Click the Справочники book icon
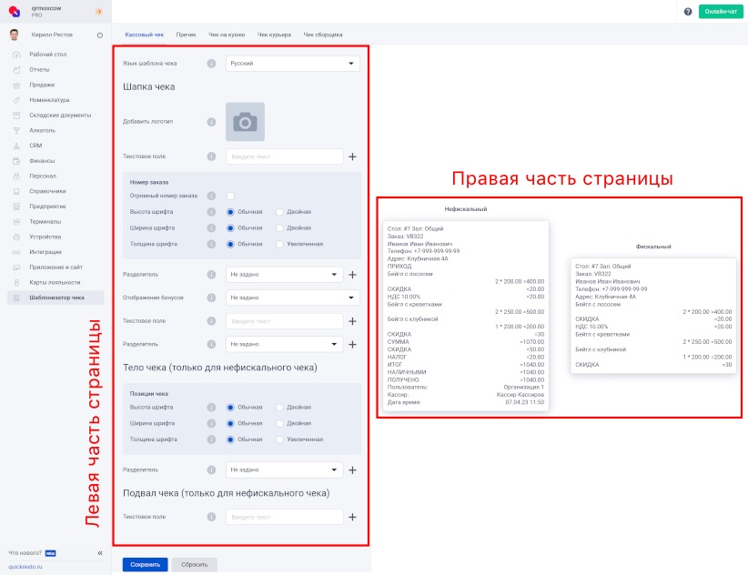This screenshot has height=575, width=748. (16, 191)
